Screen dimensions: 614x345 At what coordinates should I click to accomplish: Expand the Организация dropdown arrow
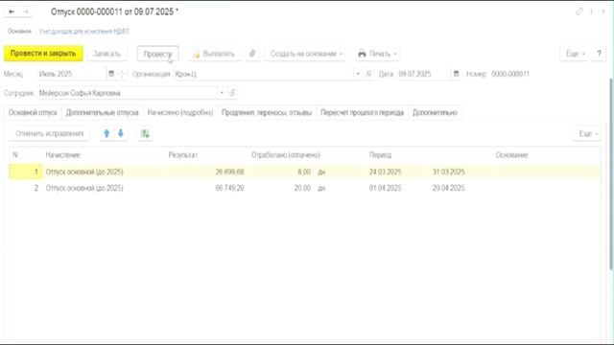(x=358, y=74)
